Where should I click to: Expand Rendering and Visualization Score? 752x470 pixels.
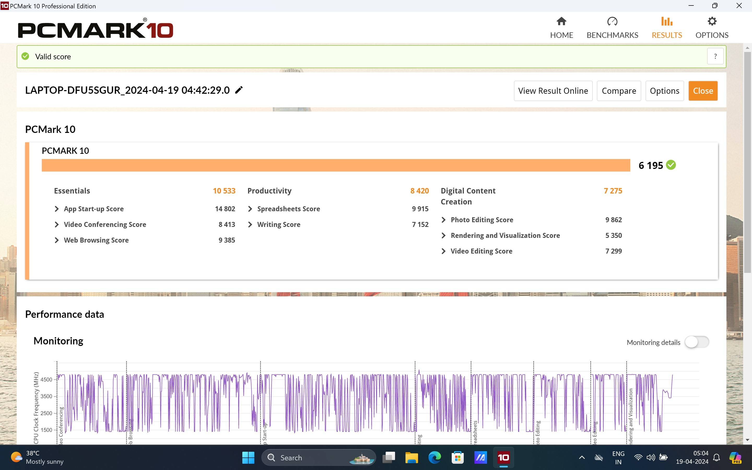443,236
